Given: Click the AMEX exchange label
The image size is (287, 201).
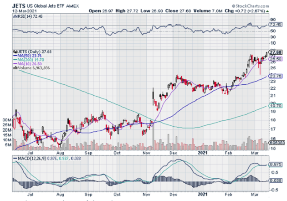Looking at the screenshot, I should (72, 6).
